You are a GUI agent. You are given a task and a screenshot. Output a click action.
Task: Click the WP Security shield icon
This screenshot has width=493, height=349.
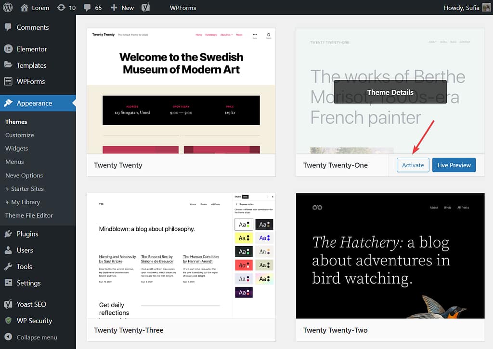(8, 321)
